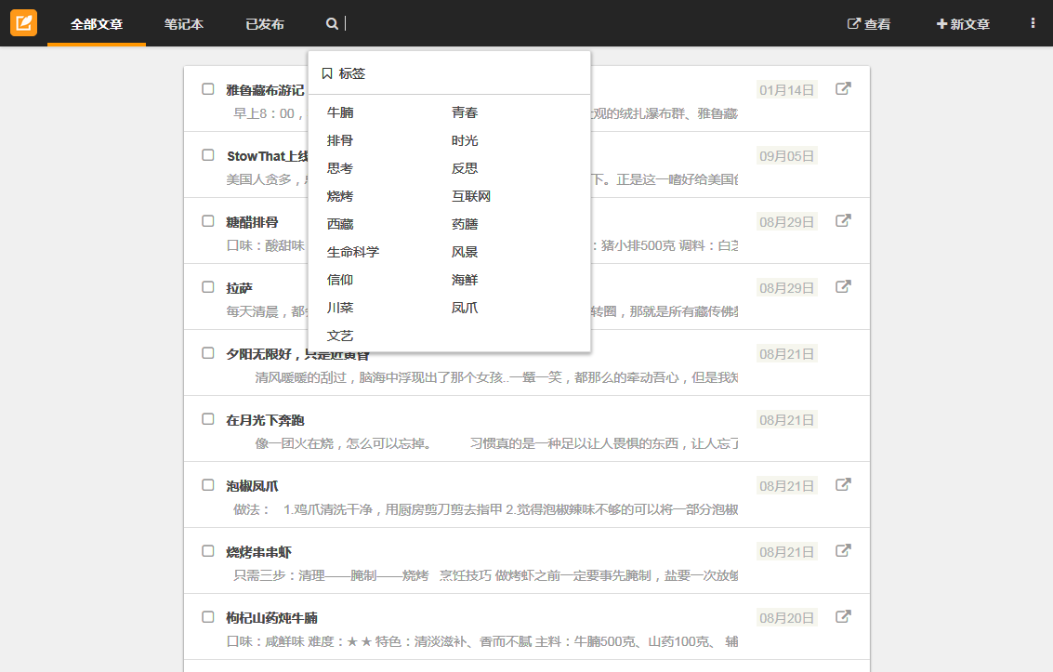The width and height of the screenshot is (1053, 672).
Task: Click the 标签 header in dropdown
Action: point(352,73)
